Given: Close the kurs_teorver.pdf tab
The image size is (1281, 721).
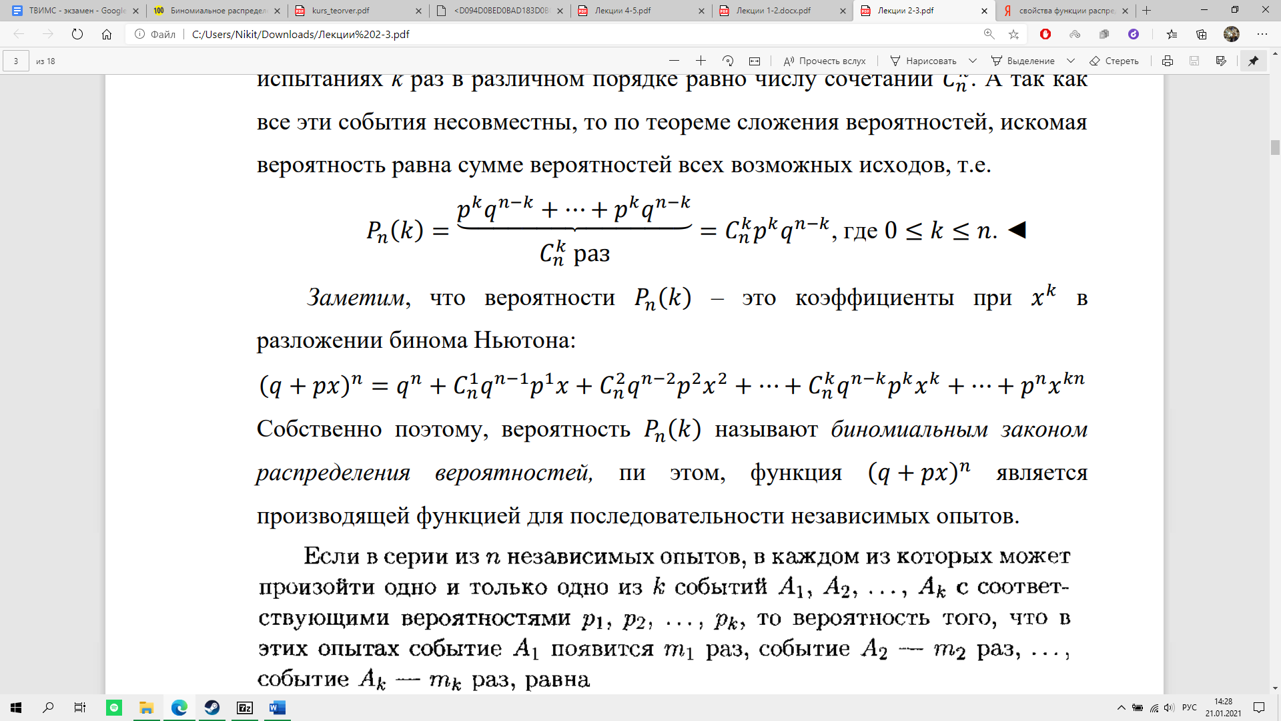Looking at the screenshot, I should [x=418, y=11].
